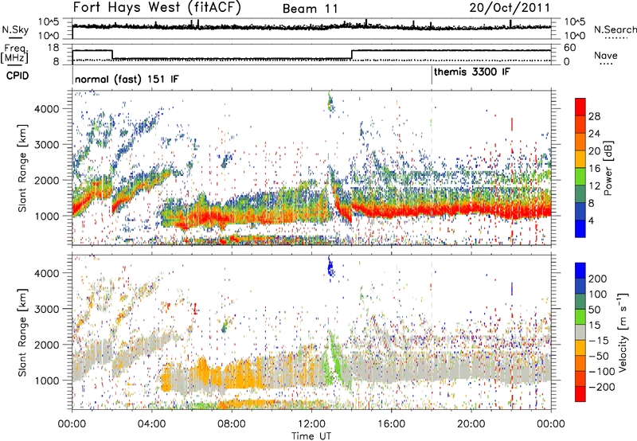Click the 'Nave' legend label
This screenshot has height=441, width=637.
(x=606, y=55)
